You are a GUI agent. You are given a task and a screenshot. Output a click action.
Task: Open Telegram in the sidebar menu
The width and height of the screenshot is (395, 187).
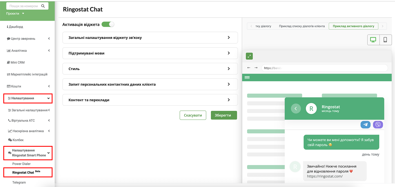(x=19, y=182)
